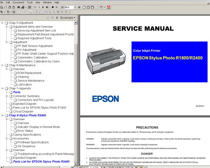
Task: Go to the previous page
Action: click(39, 7)
